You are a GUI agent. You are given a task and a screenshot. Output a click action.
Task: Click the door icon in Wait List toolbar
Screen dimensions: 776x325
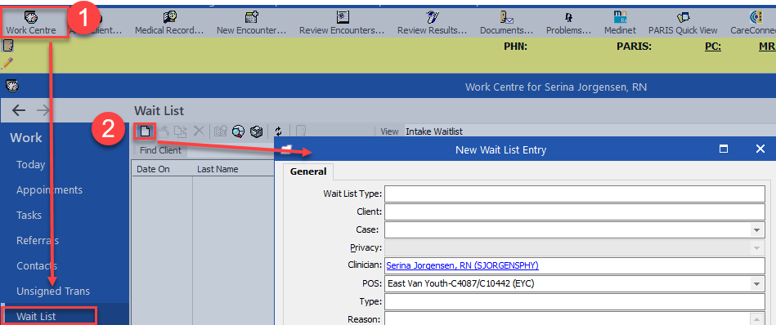click(301, 131)
